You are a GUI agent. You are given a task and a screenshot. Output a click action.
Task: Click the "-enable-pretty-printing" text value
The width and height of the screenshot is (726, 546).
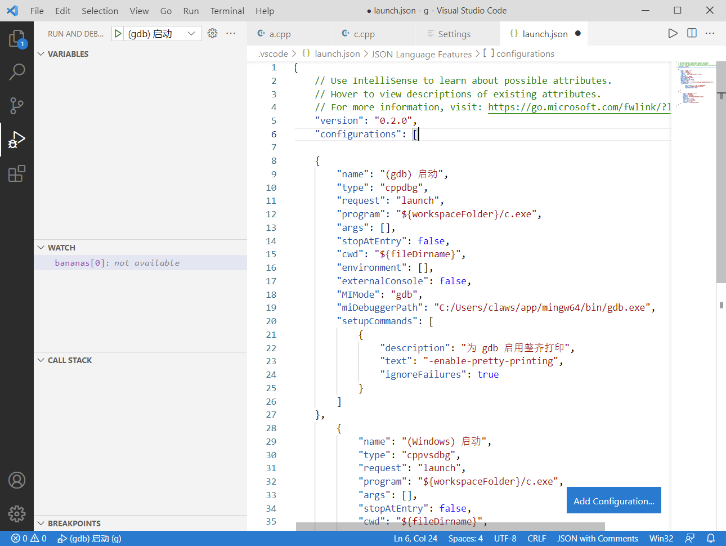[491, 361]
